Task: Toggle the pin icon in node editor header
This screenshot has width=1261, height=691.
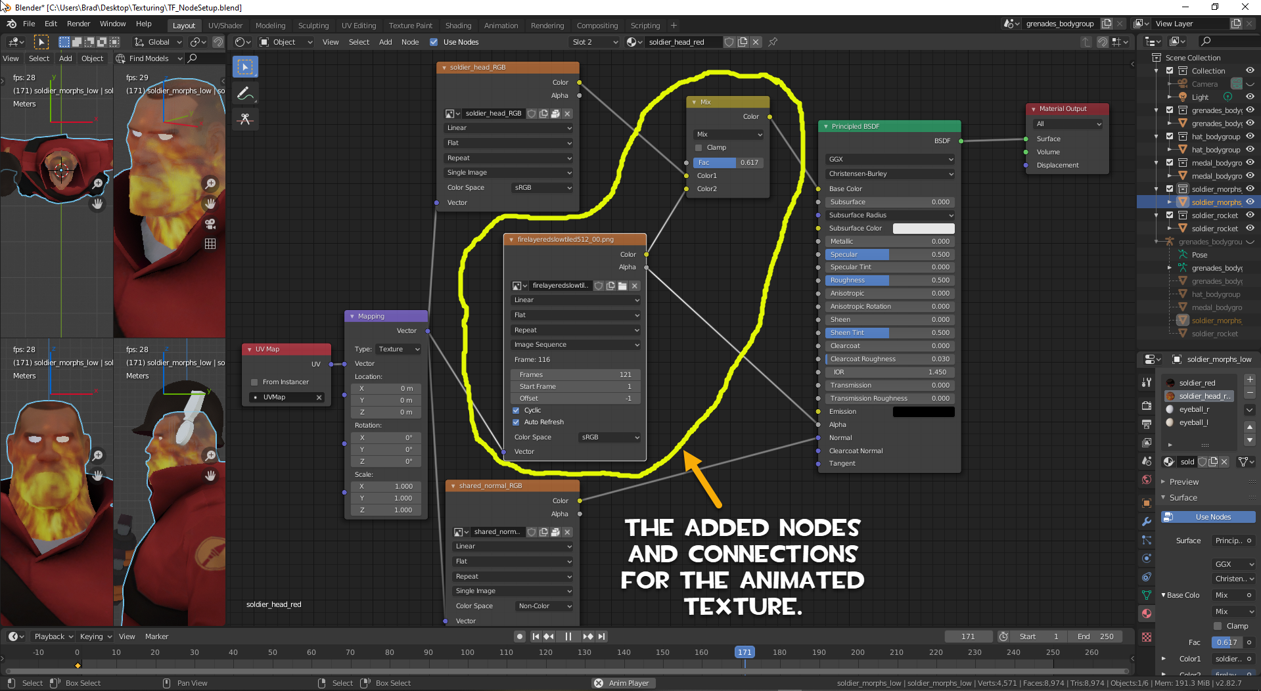Action: pos(773,42)
